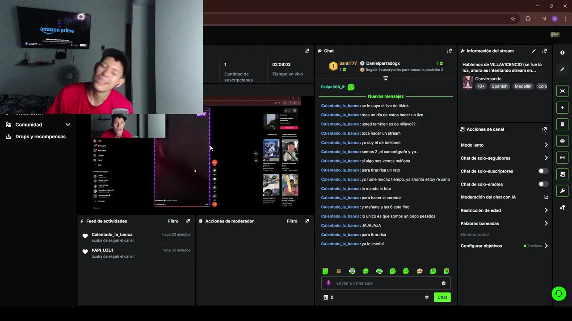
Task: Pop out the Chat panel
Action: (450, 51)
